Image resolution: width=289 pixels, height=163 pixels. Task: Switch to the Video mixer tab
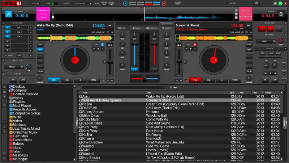137,28
